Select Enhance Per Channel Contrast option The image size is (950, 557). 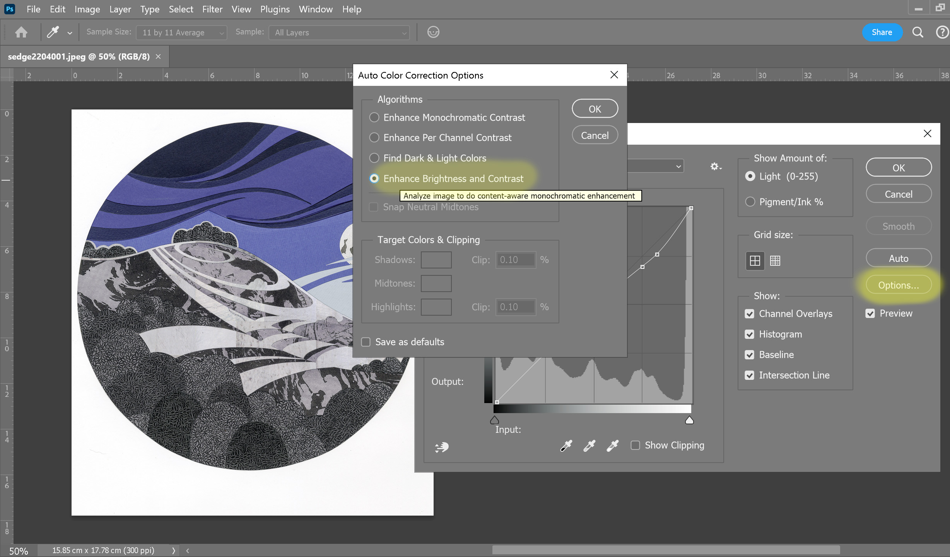pyautogui.click(x=374, y=138)
